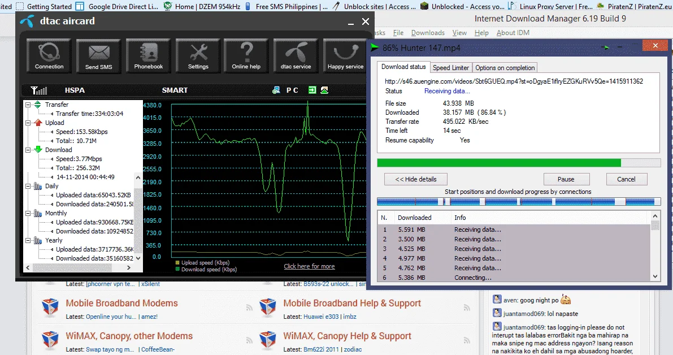
Task: Open the Downloads menu in IDM
Action: tap(428, 33)
